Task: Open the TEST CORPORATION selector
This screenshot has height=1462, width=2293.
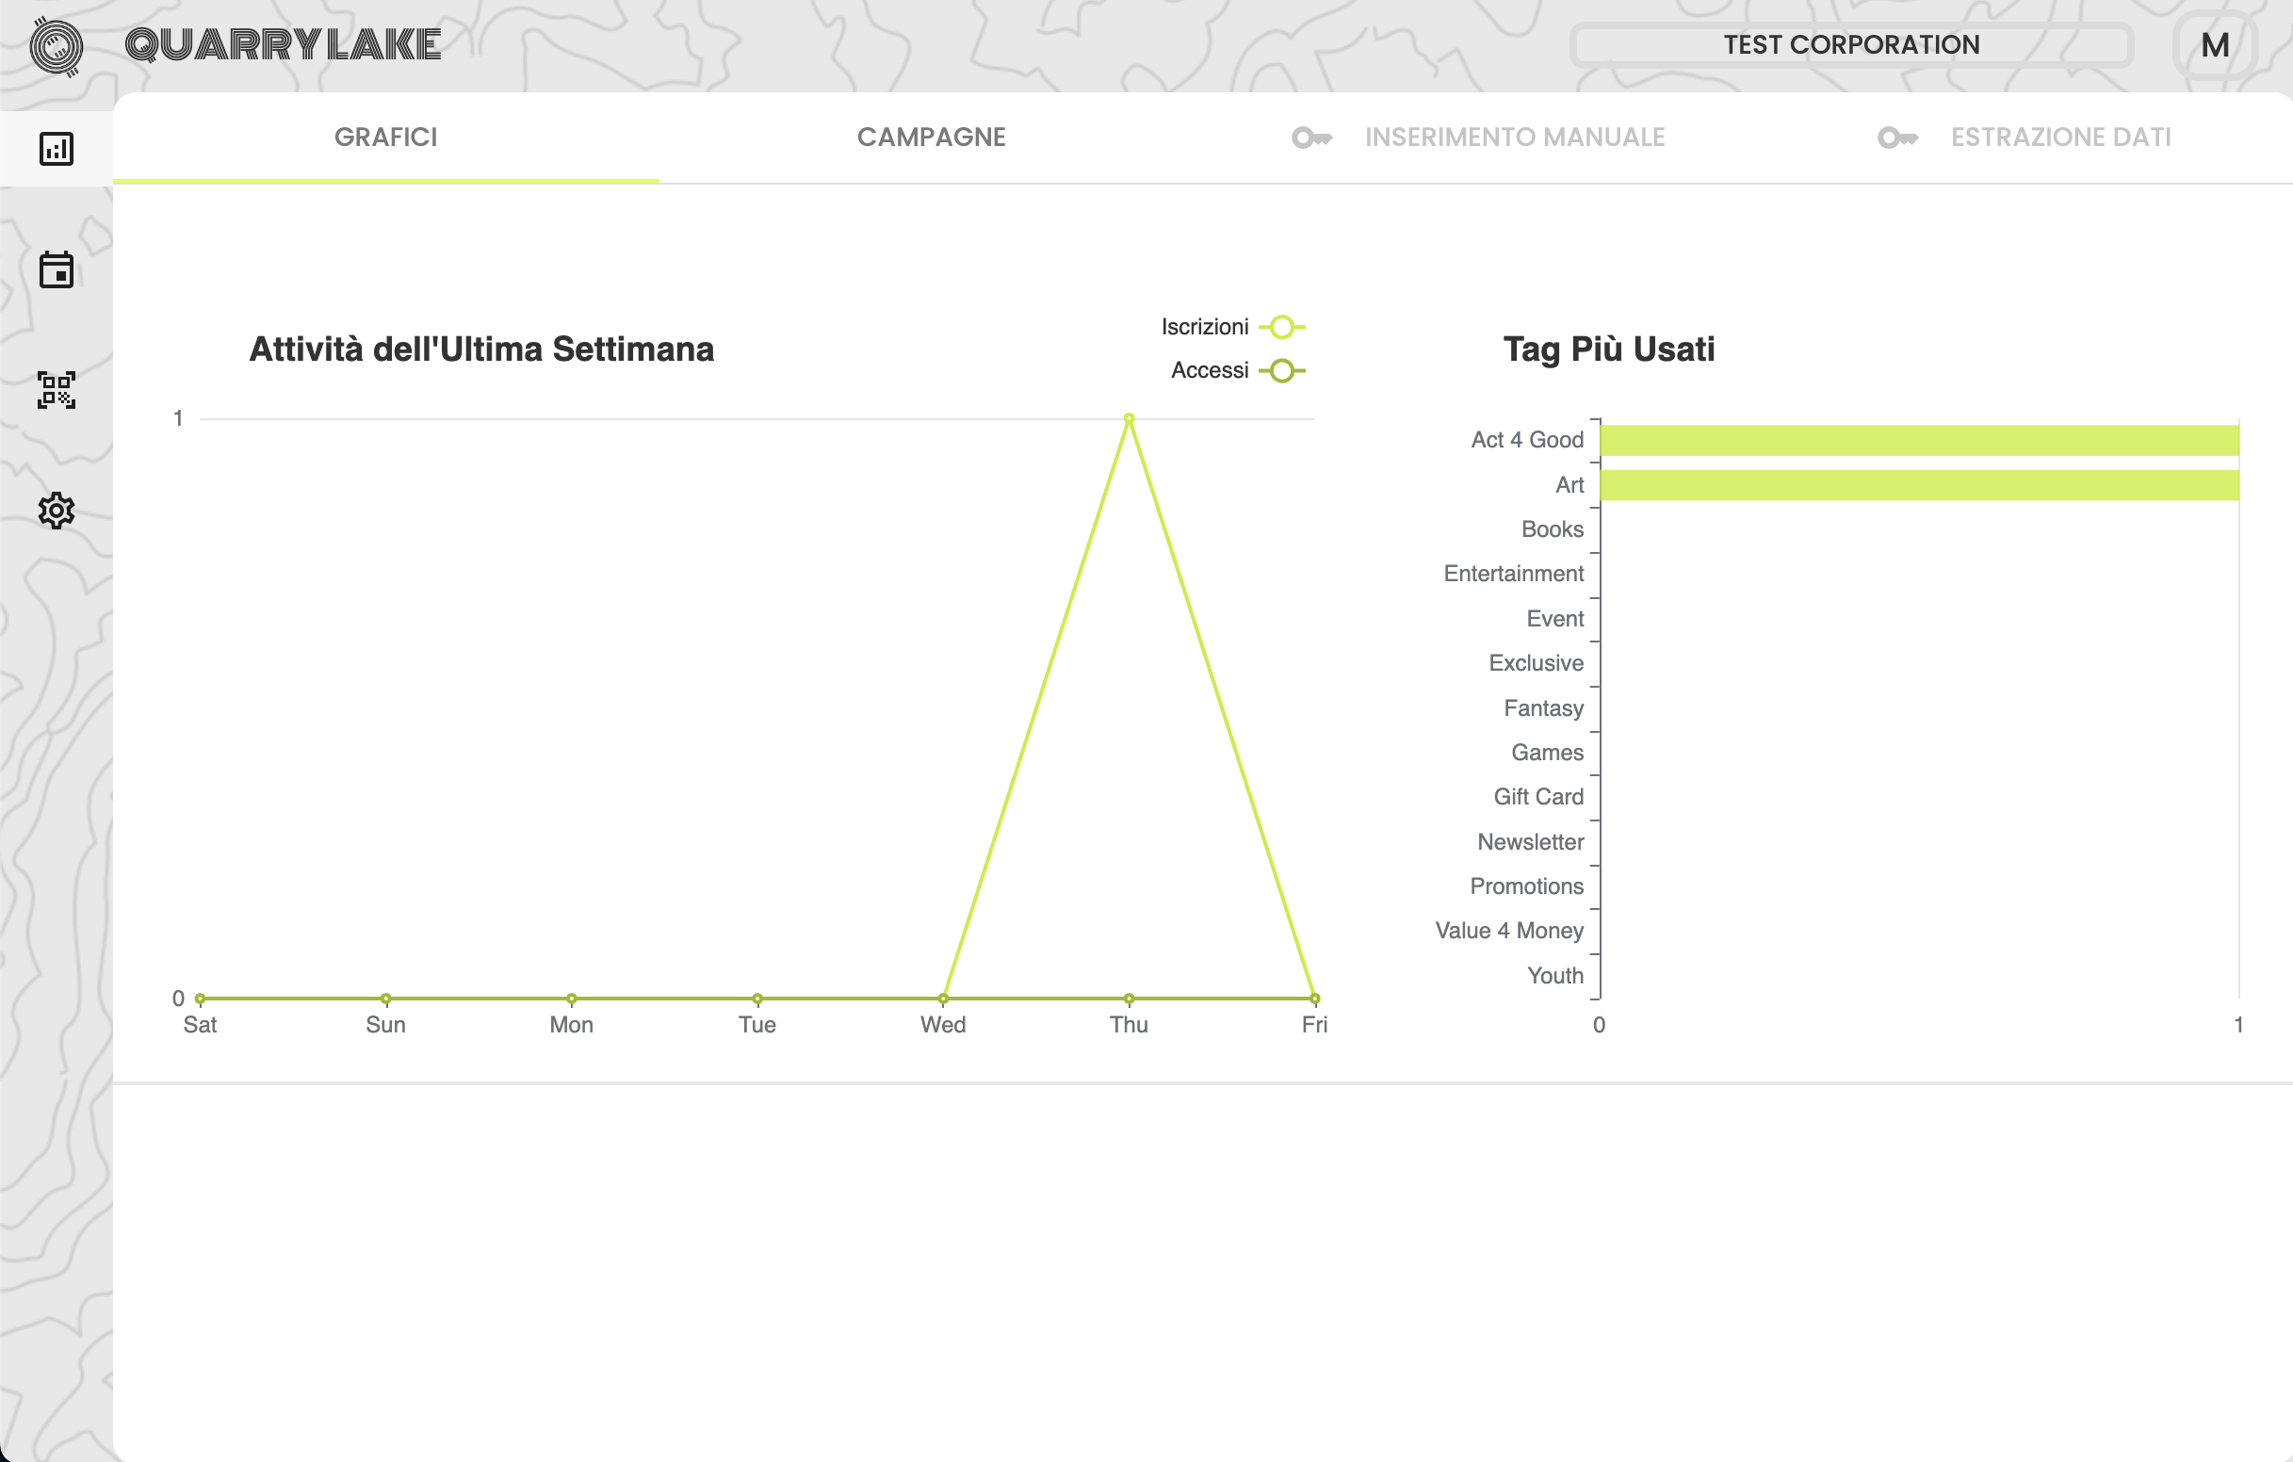Action: 1851,45
